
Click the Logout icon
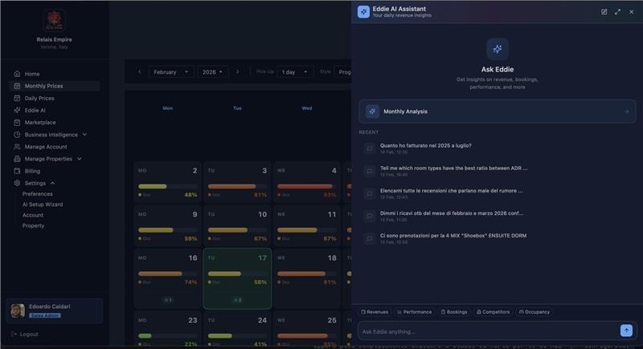click(14, 334)
